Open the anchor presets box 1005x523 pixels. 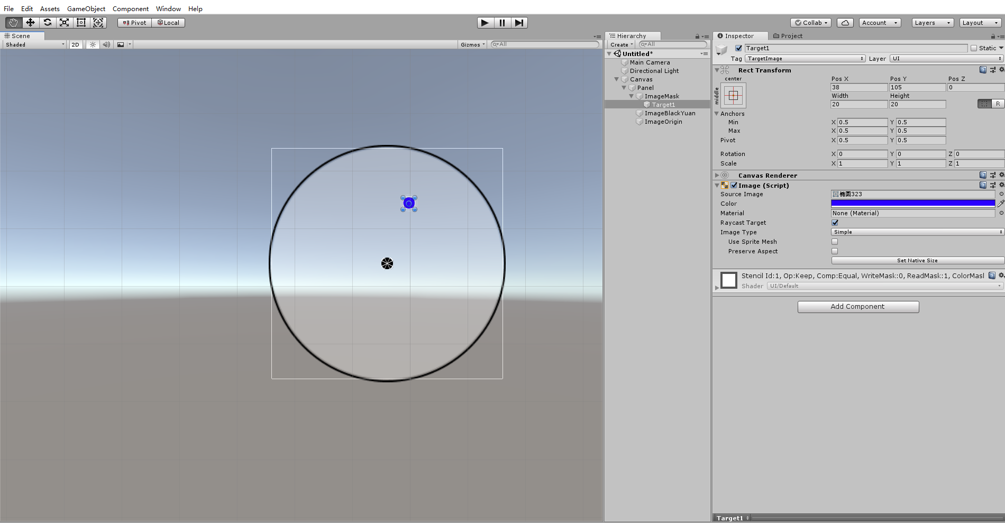(733, 96)
